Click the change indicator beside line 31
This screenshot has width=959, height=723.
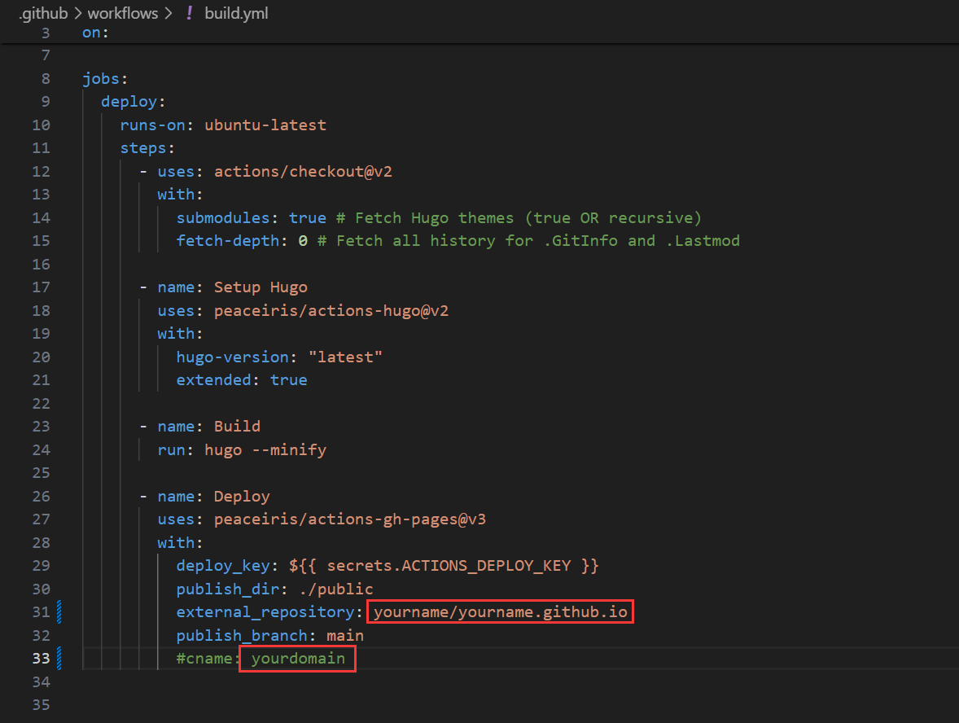59,611
